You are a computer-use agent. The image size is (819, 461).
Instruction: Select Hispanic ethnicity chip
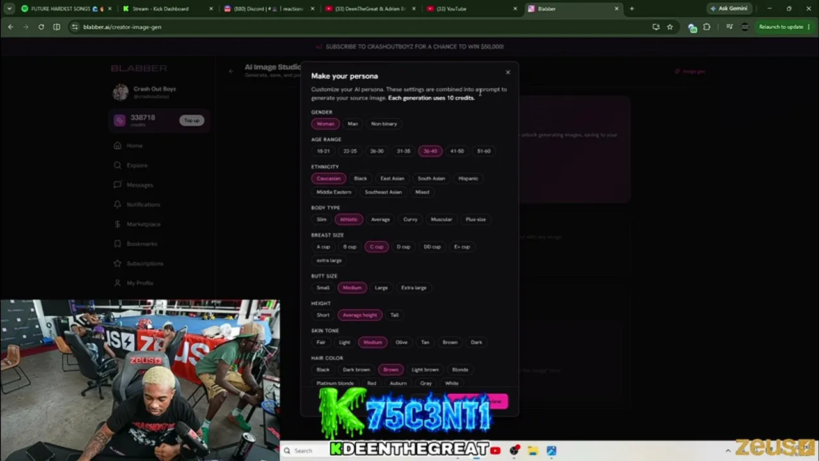(468, 179)
